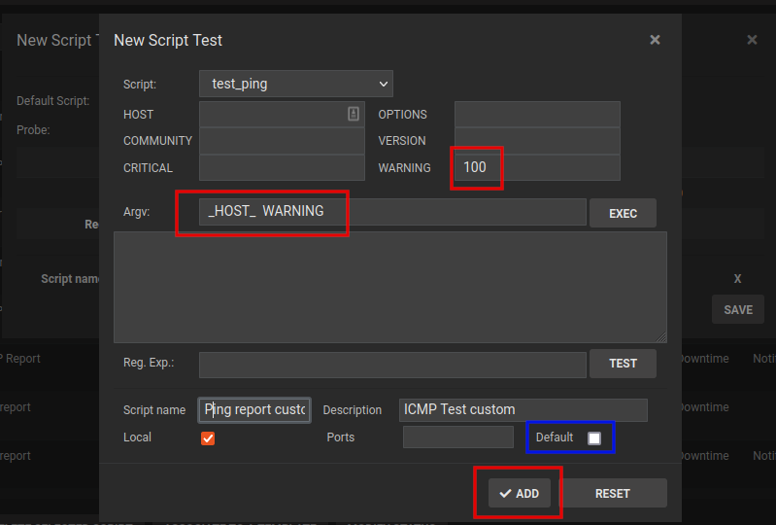Select the COMMUNITY text field
The image size is (776, 525).
coord(281,141)
